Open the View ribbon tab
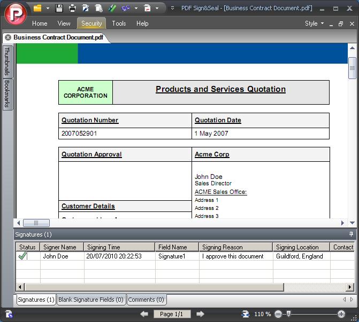 [x=64, y=23]
